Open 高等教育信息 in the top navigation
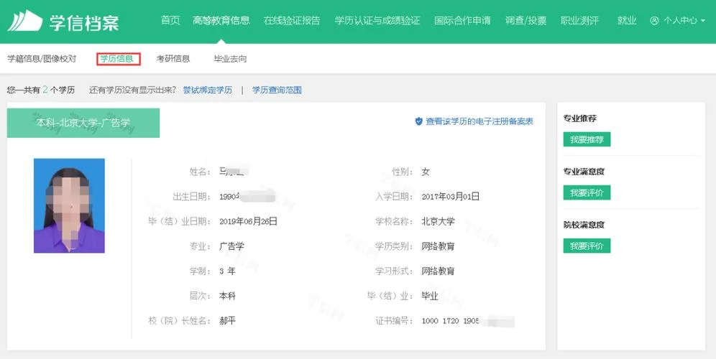 point(221,21)
